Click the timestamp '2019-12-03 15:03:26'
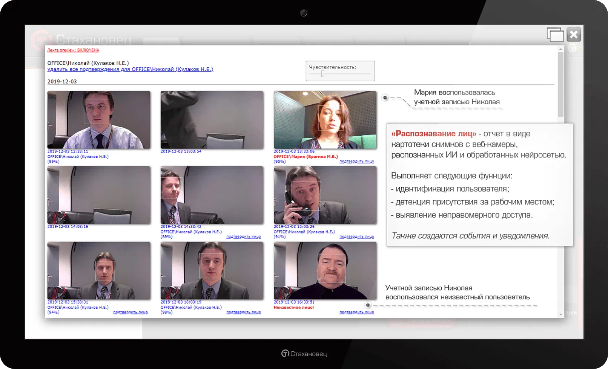Viewport: 608px width, 369px height. pos(294,227)
